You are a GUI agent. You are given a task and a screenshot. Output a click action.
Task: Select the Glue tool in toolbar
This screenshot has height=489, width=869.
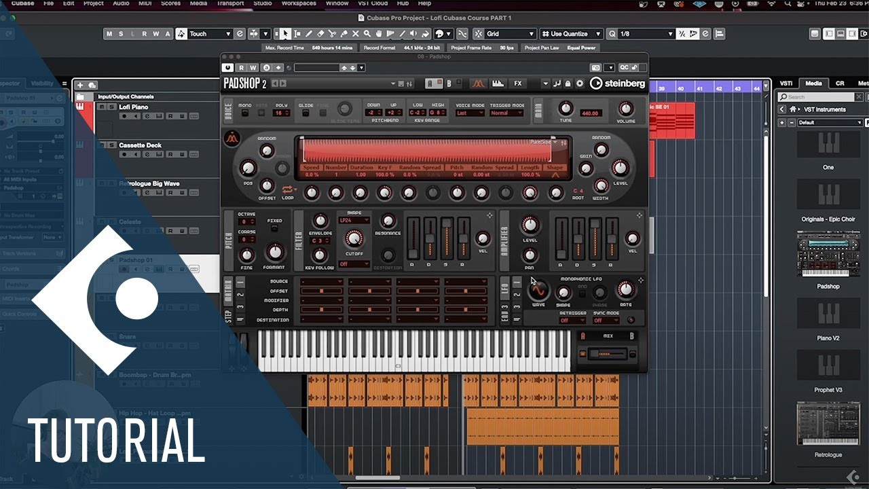pos(344,33)
